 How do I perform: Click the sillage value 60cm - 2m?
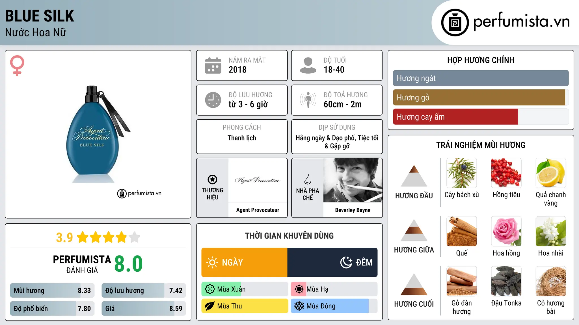[x=343, y=104]
